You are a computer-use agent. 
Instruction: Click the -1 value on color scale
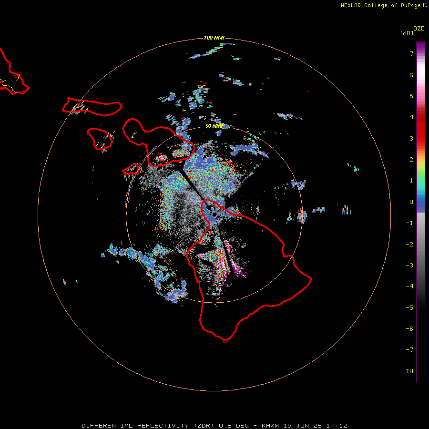pos(409,223)
